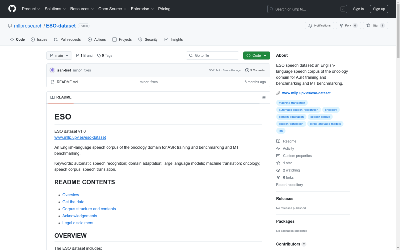400x250 pixels.
Task: Click the star icon next to 1 star
Action: (278, 163)
